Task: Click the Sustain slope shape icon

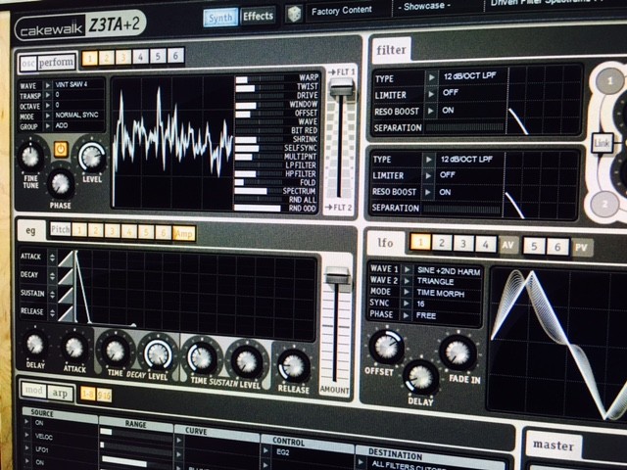Action: pyautogui.click(x=67, y=296)
